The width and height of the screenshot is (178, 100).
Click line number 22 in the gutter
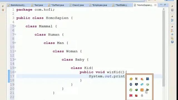(x=12, y=97)
